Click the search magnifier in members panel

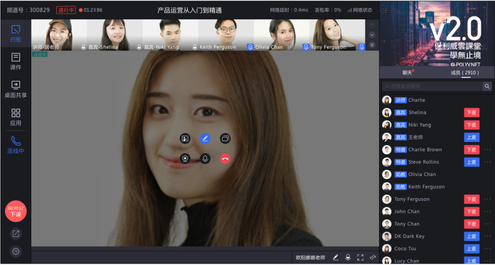(x=487, y=86)
